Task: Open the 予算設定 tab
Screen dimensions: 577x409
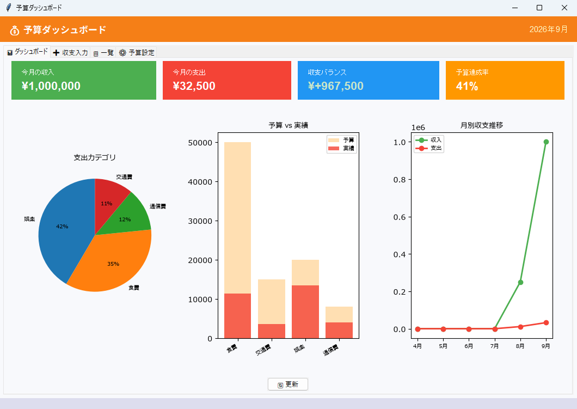Action: pos(137,53)
